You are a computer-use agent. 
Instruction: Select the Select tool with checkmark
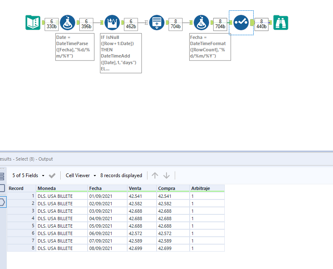(241, 22)
